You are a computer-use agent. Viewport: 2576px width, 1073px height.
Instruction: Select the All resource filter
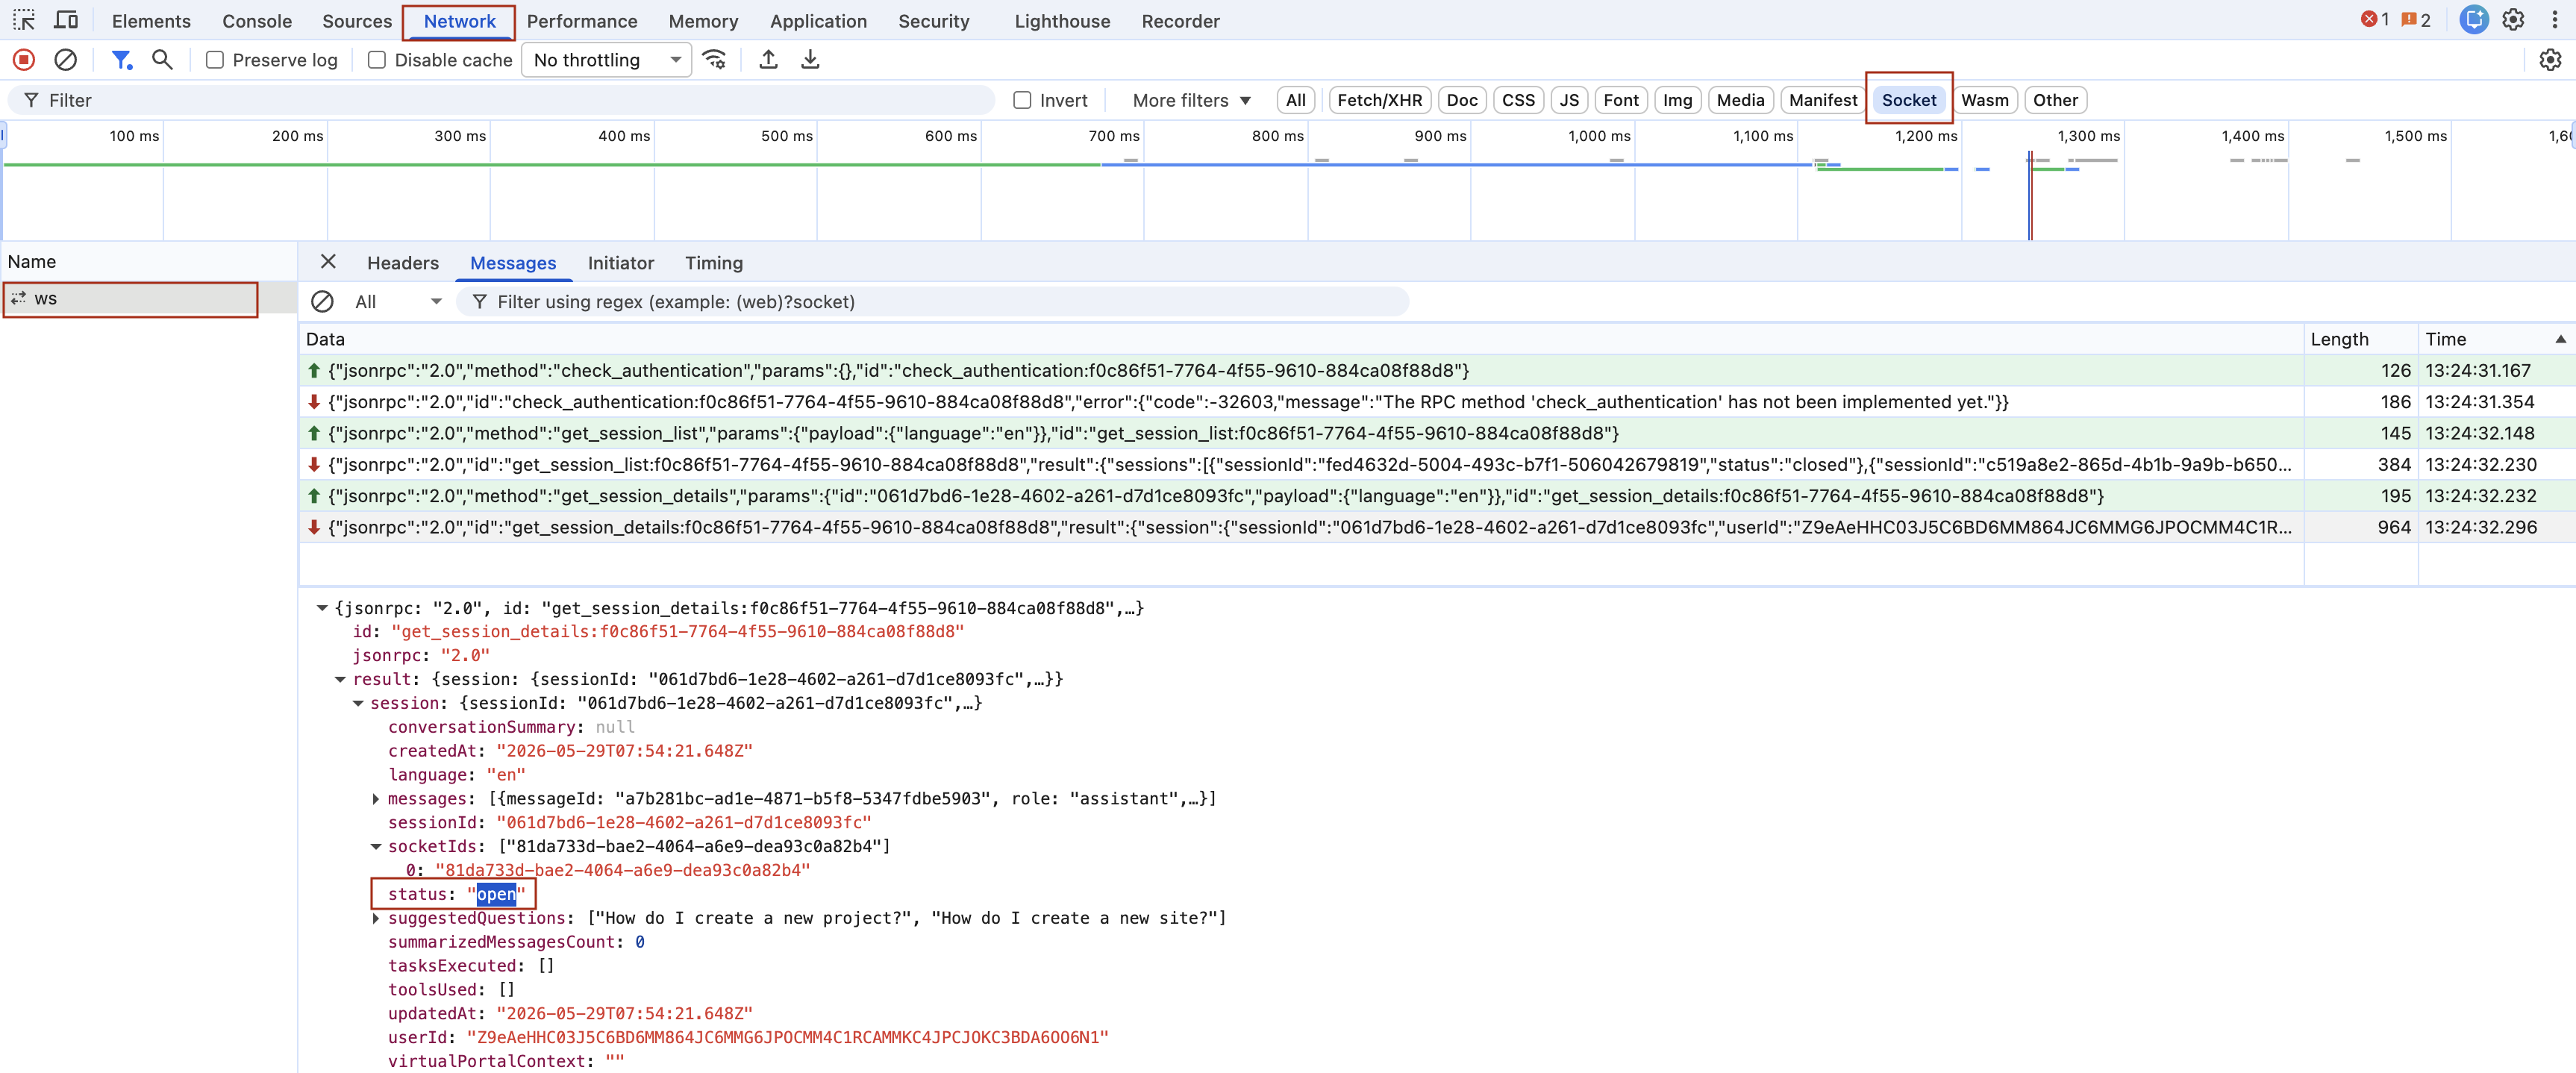point(1295,100)
